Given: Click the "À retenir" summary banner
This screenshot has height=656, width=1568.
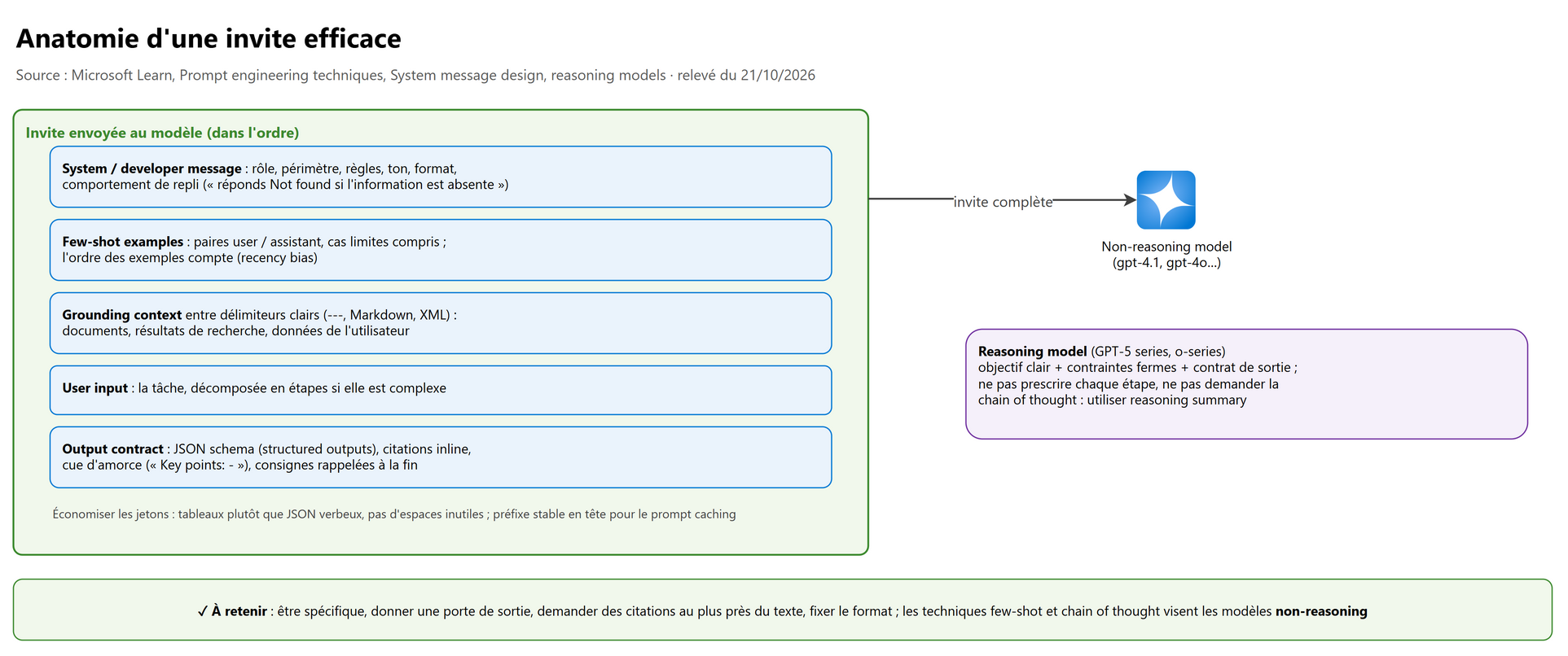Looking at the screenshot, I should [x=783, y=610].
